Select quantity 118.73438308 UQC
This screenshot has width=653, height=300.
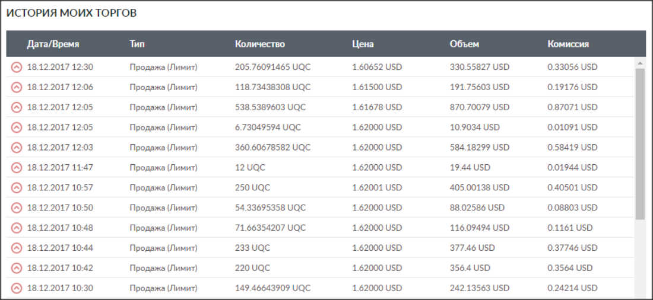[x=273, y=87]
